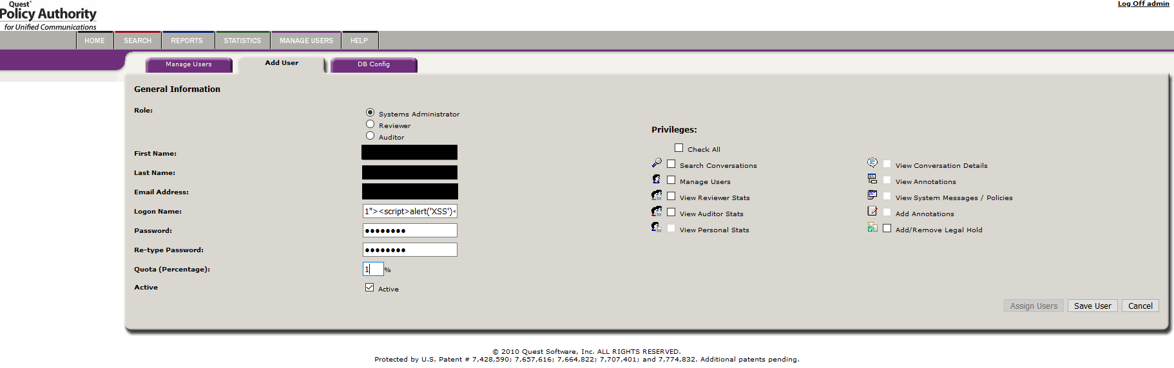Viewport: 1174px width, 368px height.
Task: Toggle Add Annotations checkbox
Action: click(887, 212)
